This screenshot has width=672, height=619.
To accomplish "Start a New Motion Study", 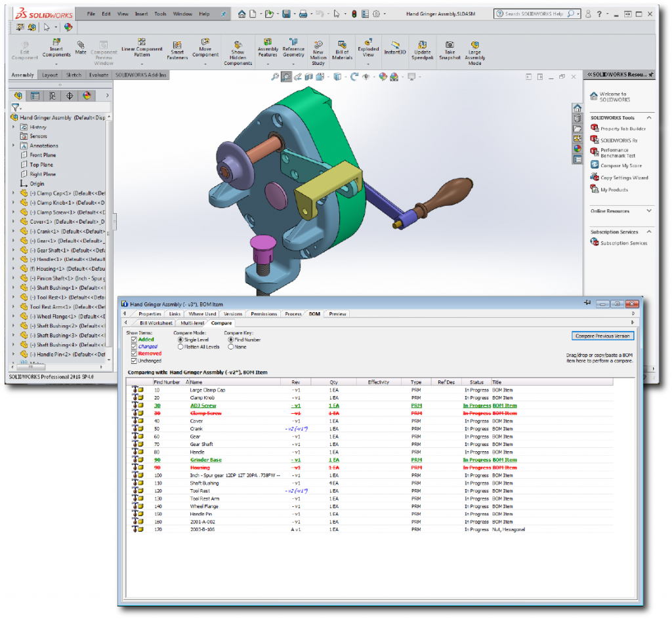I will click(318, 53).
